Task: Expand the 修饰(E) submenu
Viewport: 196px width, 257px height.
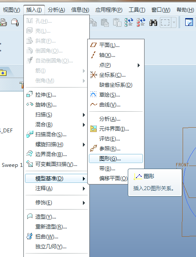Action: [x=57, y=203]
